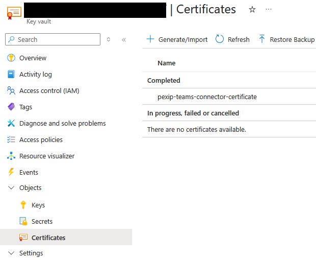Go to Access control (IAM)
Image resolution: width=316 pixels, height=260 pixels.
pos(49,90)
